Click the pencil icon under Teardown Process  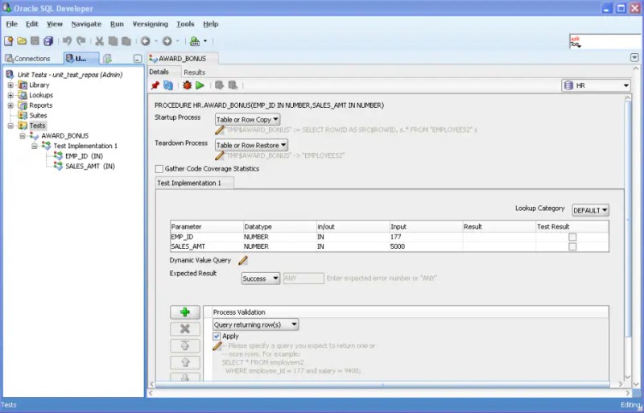point(220,155)
